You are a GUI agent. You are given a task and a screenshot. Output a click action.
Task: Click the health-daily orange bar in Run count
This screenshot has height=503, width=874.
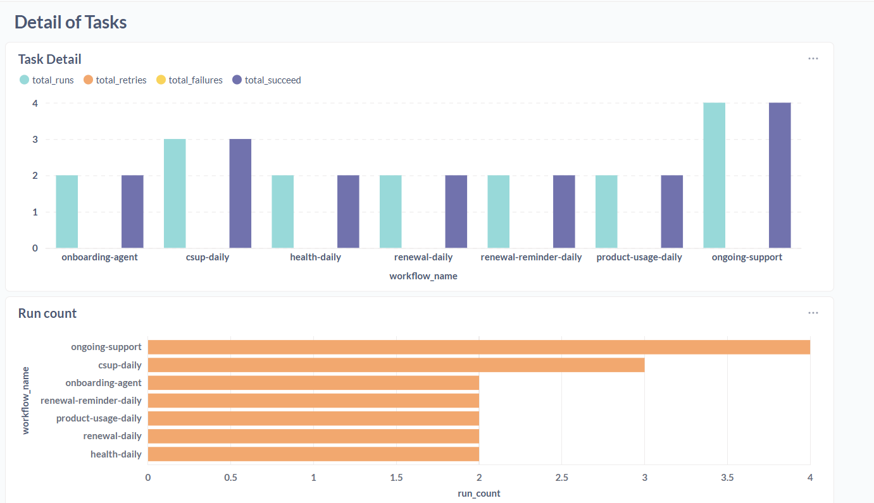click(313, 454)
